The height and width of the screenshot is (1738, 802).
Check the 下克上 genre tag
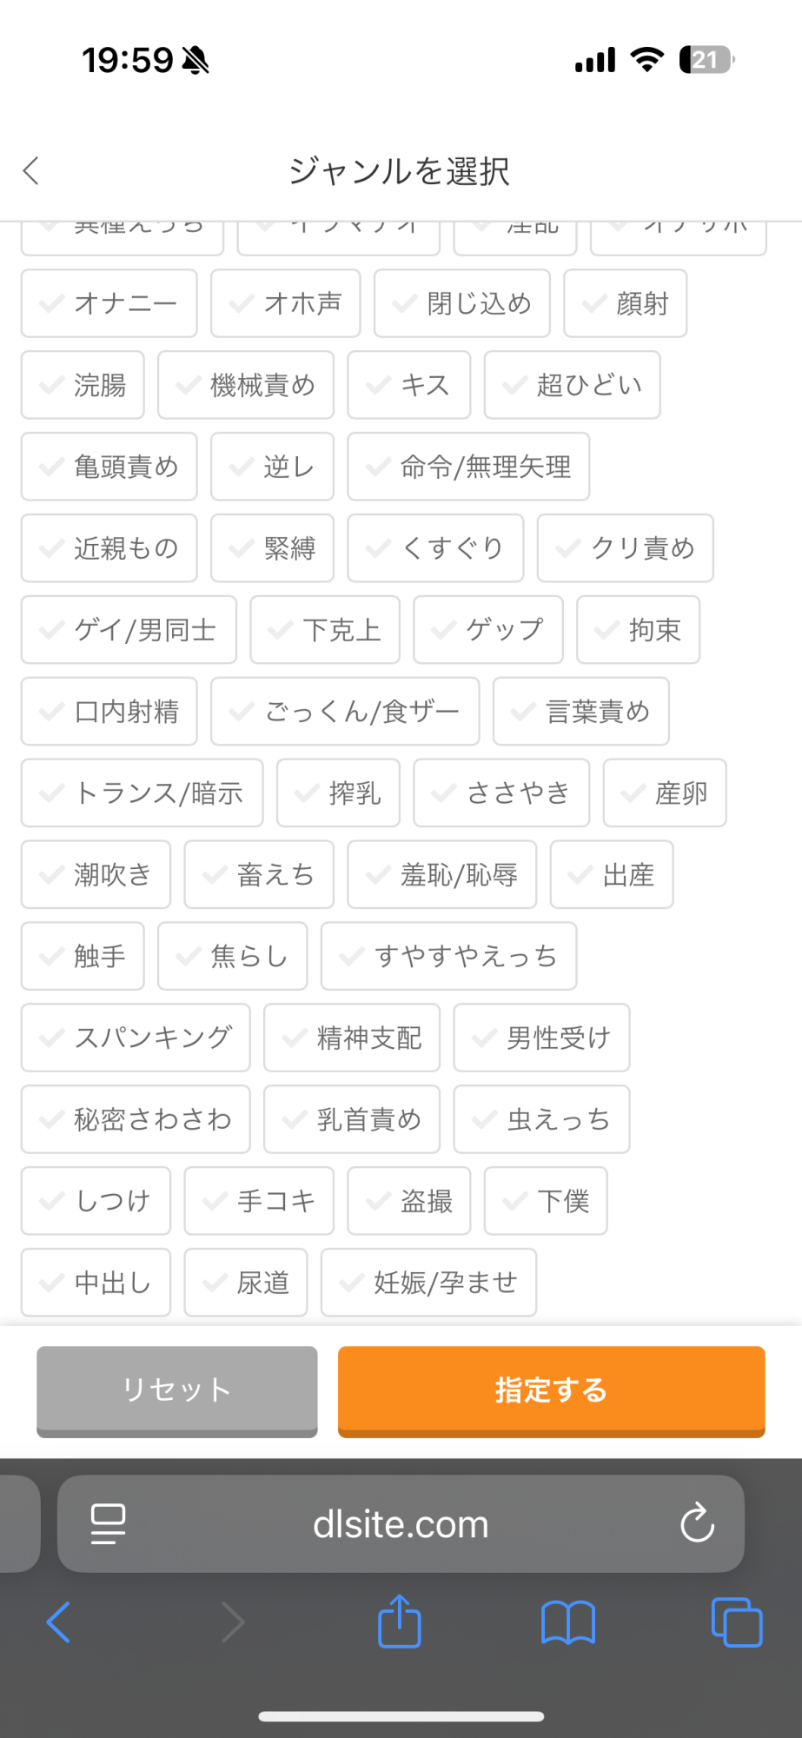[x=325, y=630]
